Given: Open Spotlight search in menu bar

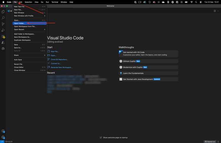Looking at the screenshot, I should pos(196,2).
